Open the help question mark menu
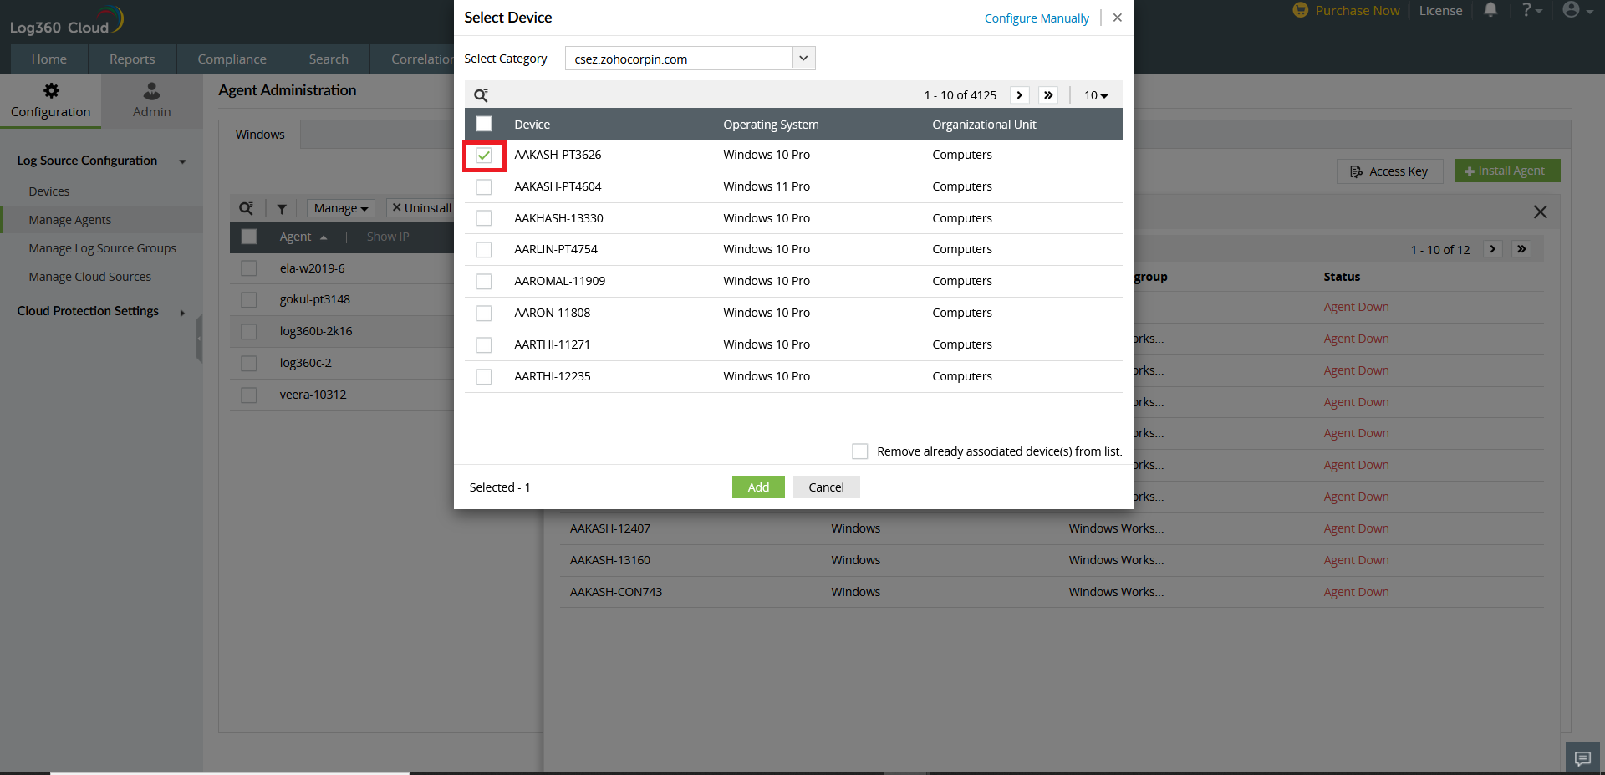 coord(1531,10)
